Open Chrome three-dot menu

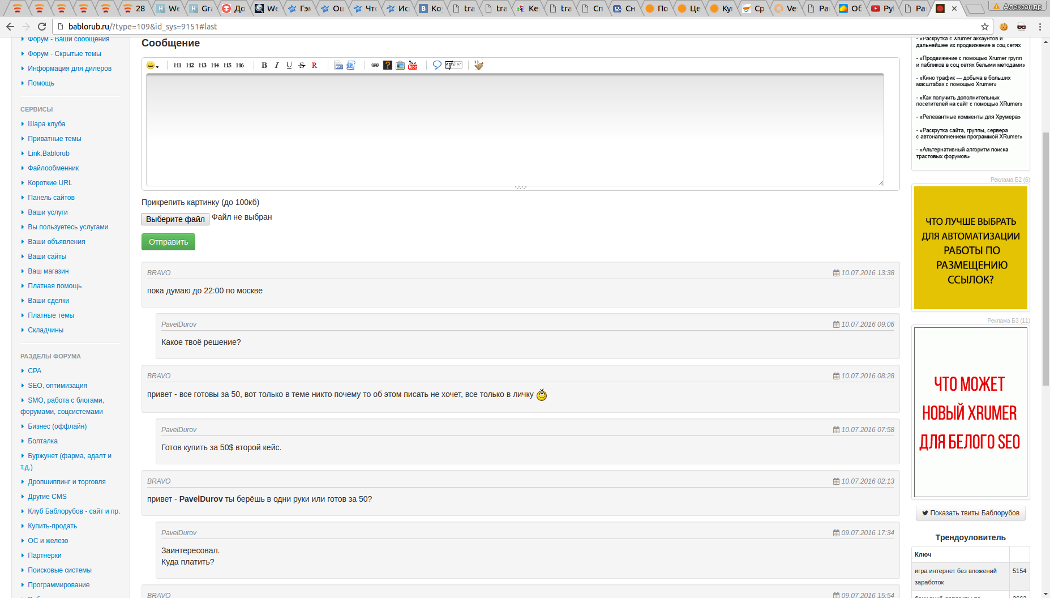click(1040, 27)
